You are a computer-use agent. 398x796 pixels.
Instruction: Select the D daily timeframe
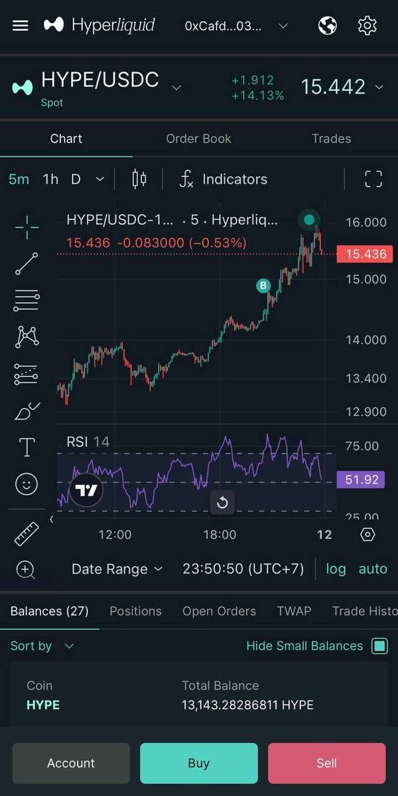pyautogui.click(x=76, y=179)
